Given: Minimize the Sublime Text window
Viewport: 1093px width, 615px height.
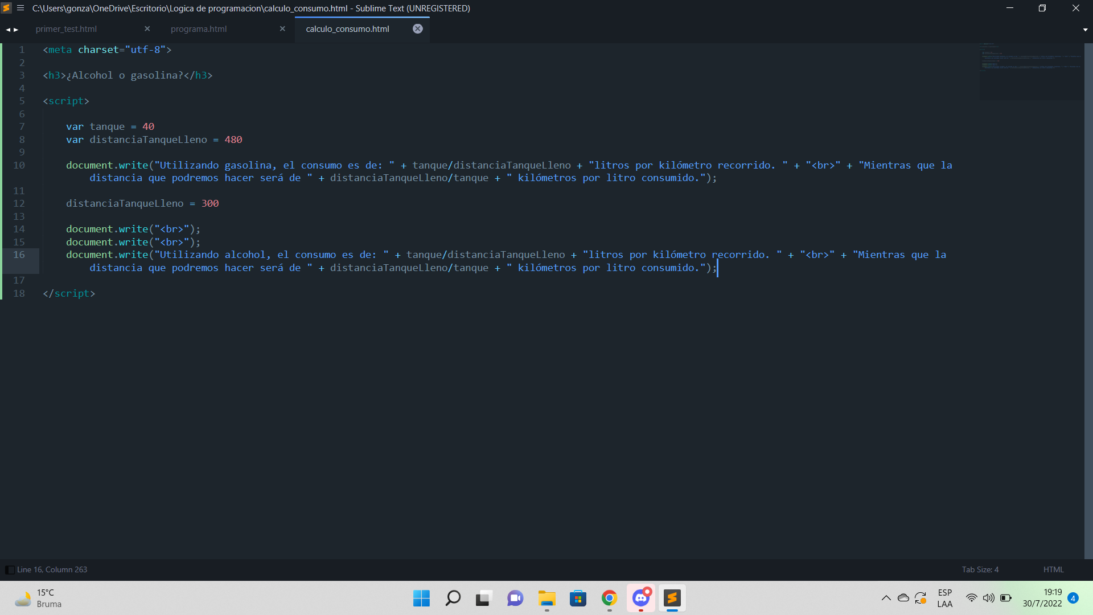Looking at the screenshot, I should pos(1010,8).
